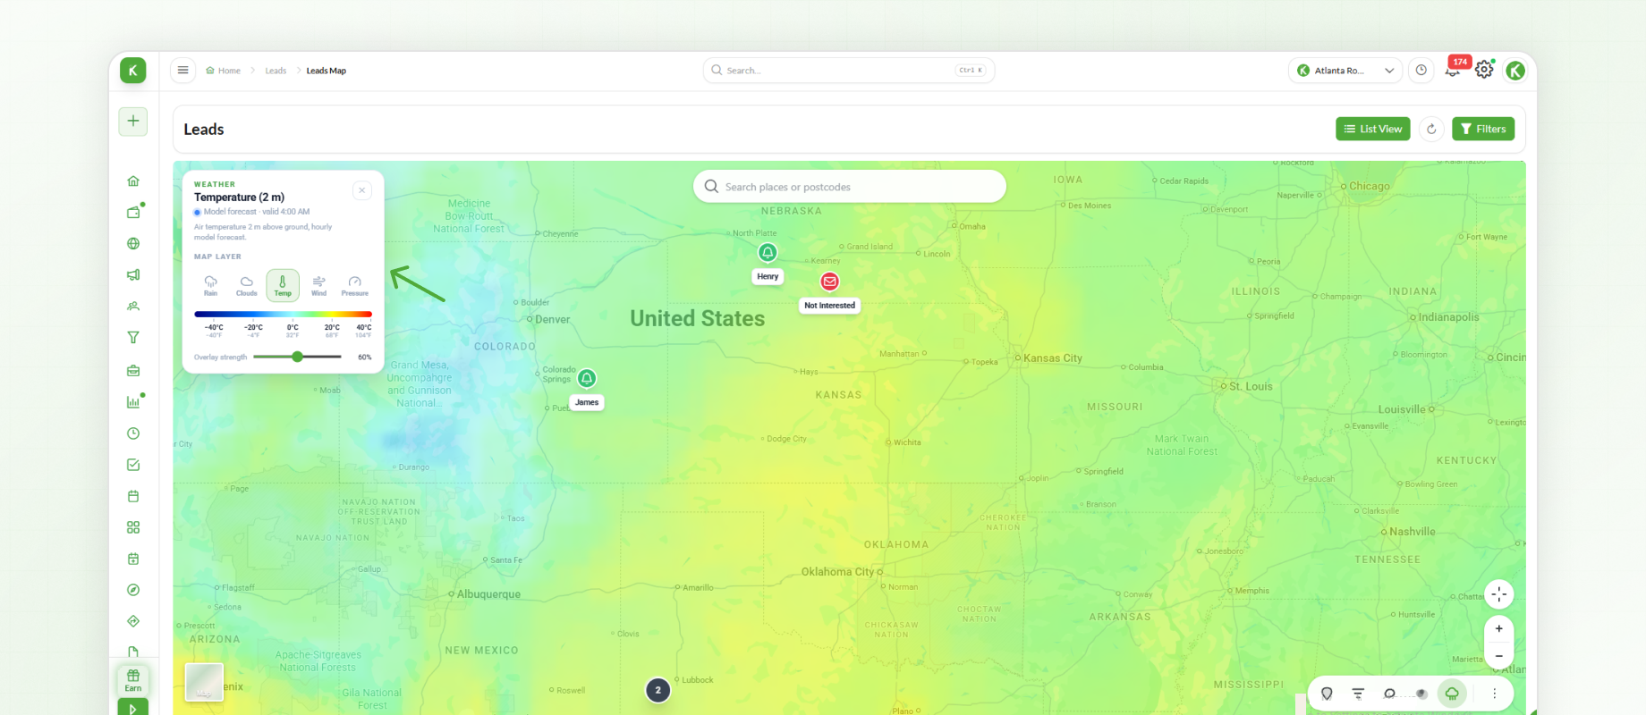Open the funnel icon in sidebar
The width and height of the screenshot is (1646, 715).
[x=133, y=338]
